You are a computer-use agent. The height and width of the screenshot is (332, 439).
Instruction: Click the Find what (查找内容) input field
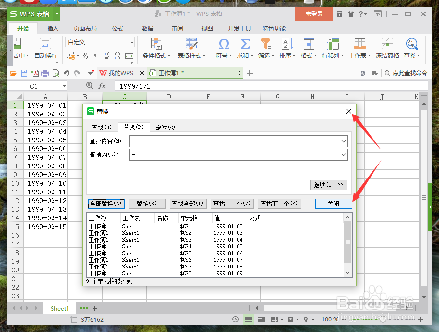coord(238,141)
